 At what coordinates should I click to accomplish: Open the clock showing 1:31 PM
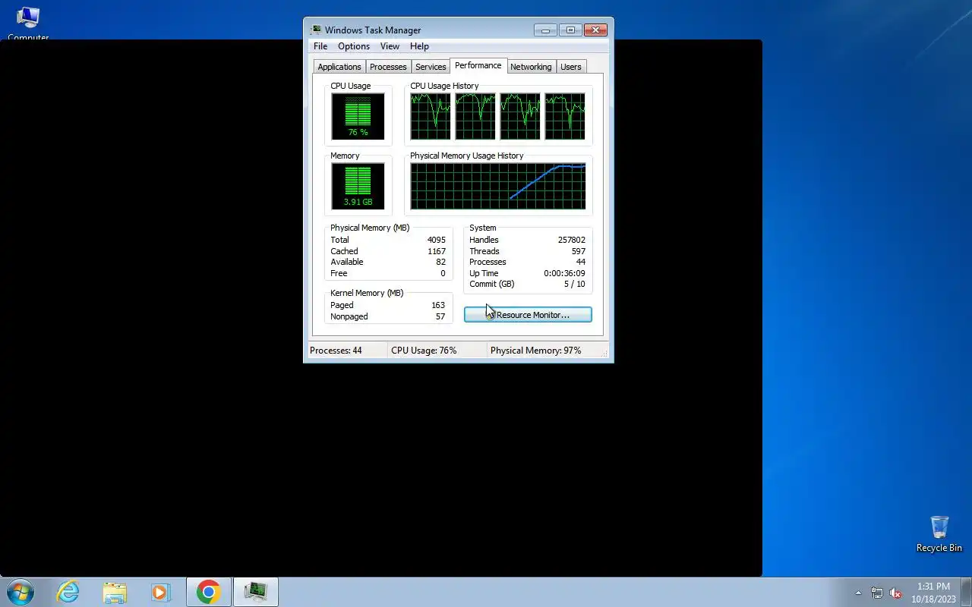933,592
